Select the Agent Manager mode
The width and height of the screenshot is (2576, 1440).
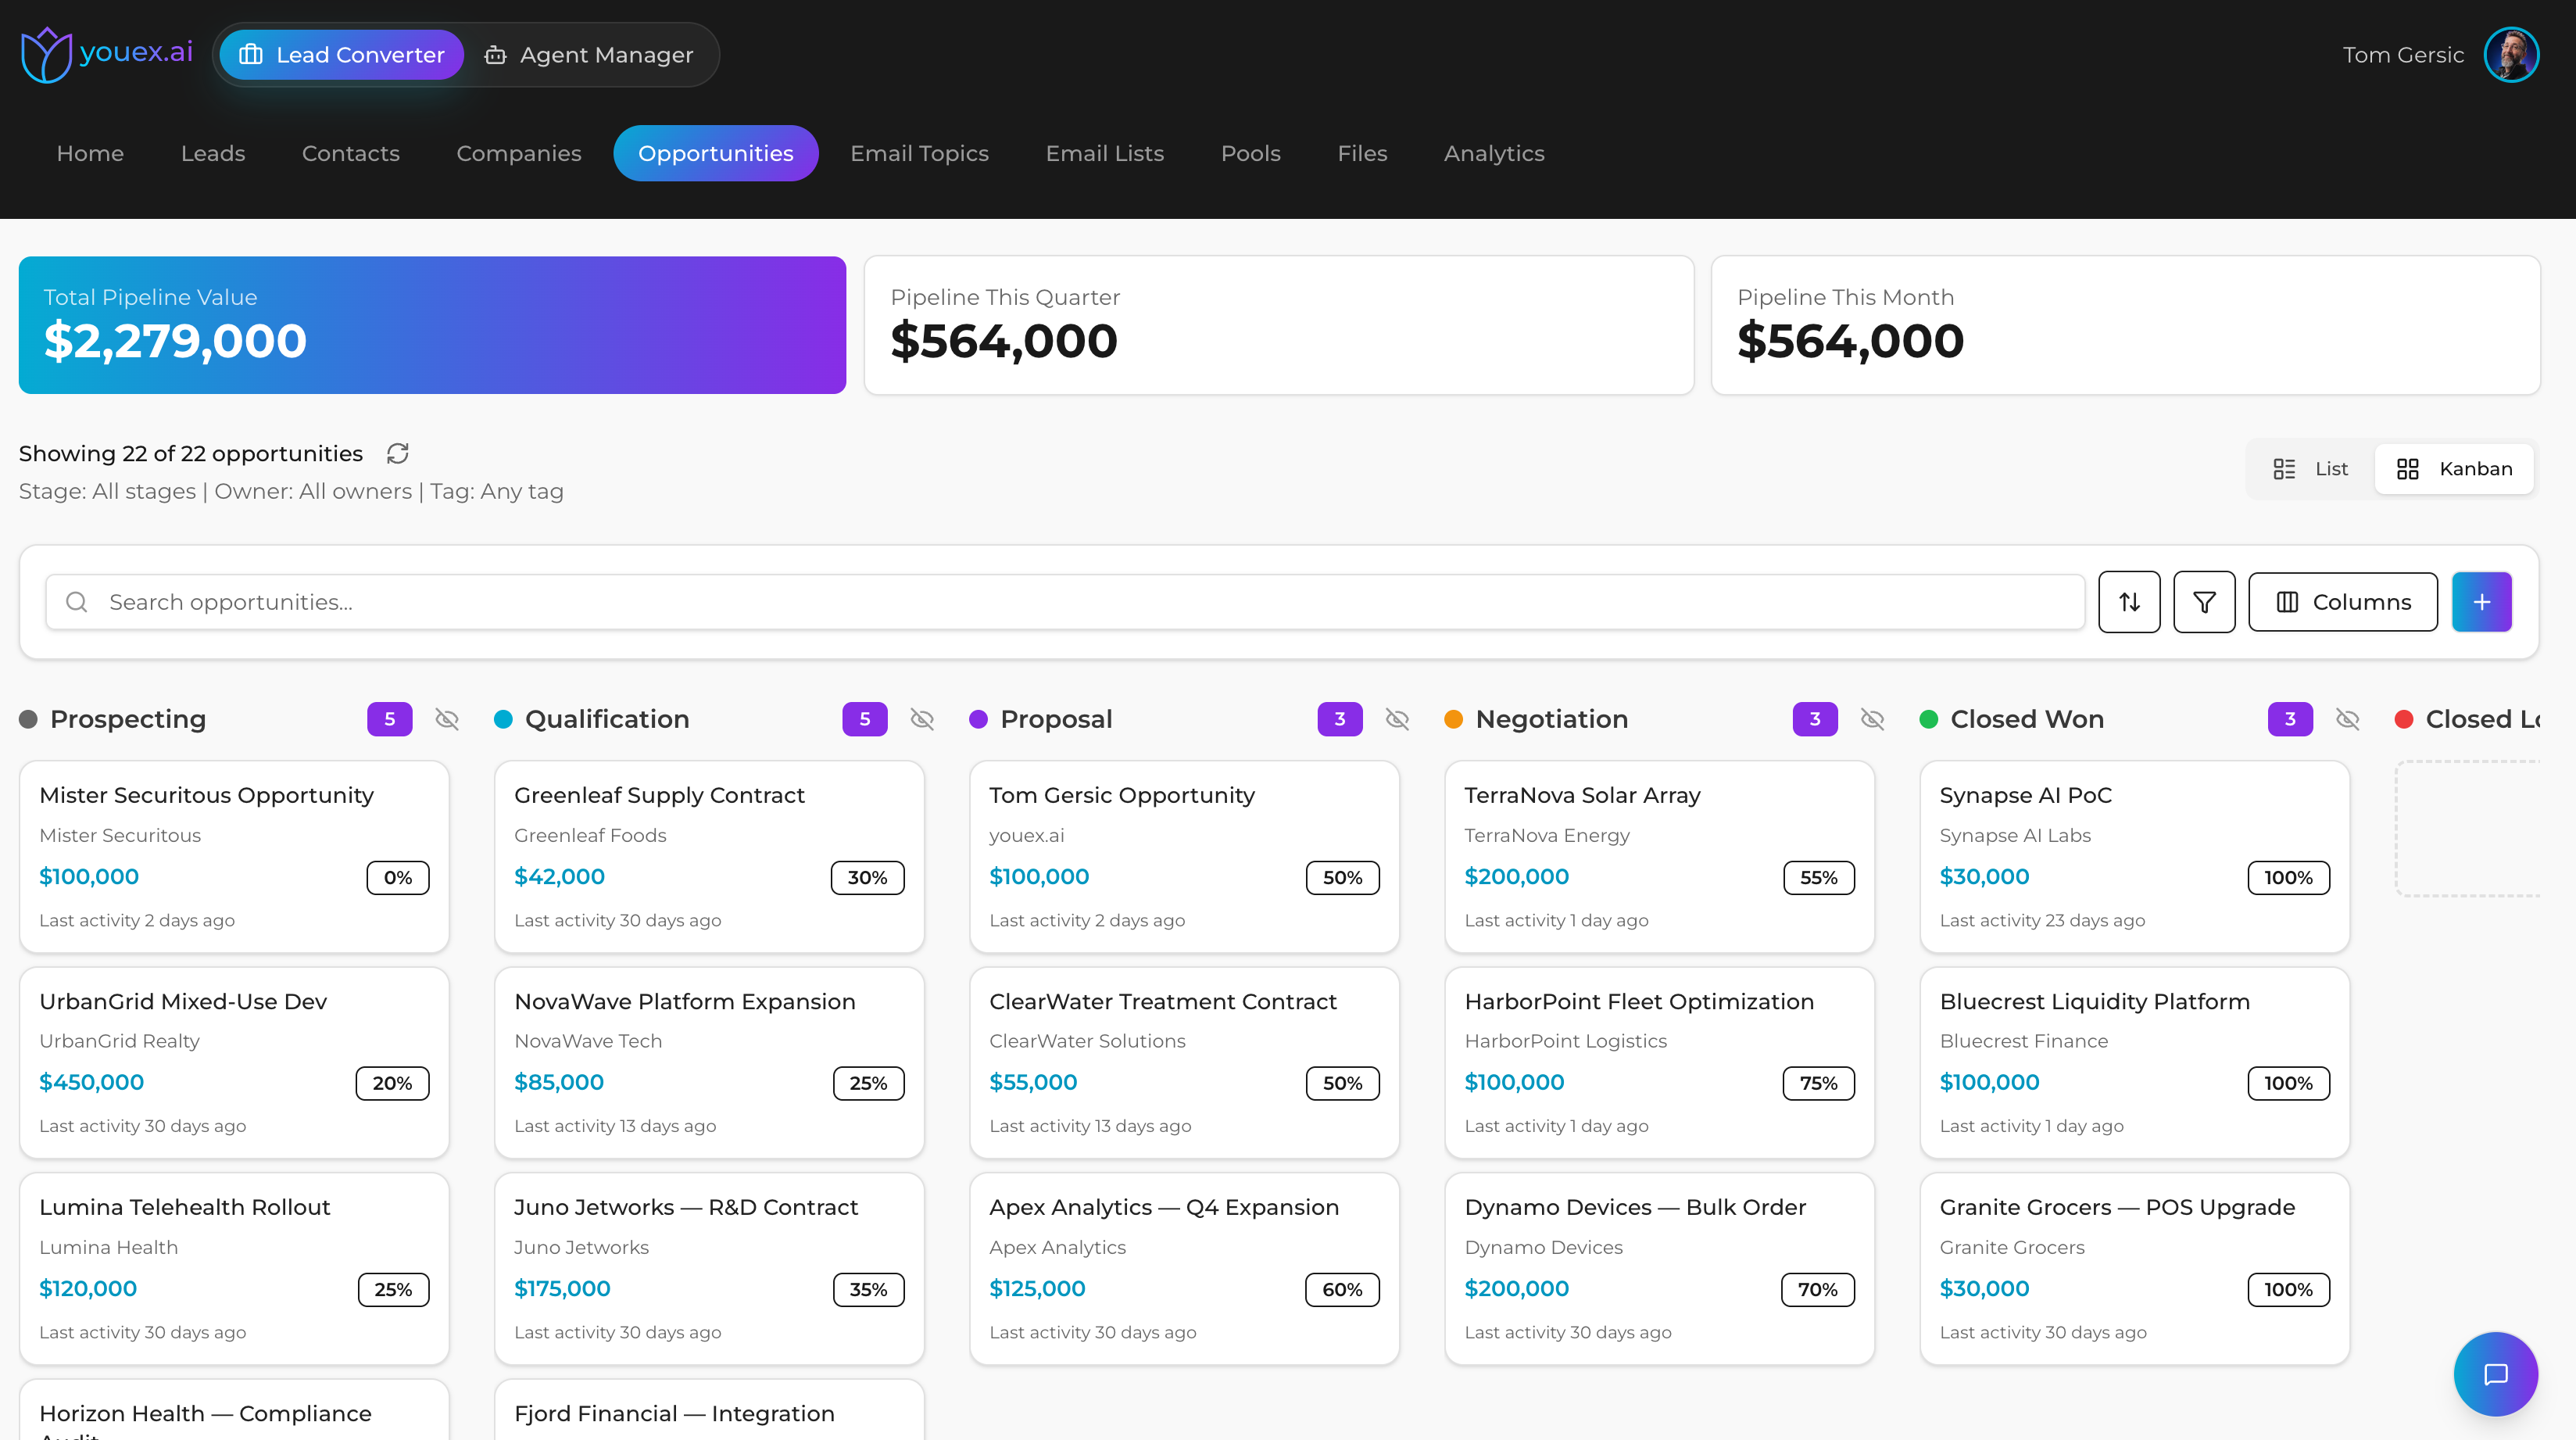[589, 55]
